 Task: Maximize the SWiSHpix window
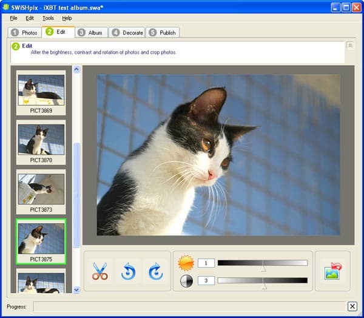346,7
